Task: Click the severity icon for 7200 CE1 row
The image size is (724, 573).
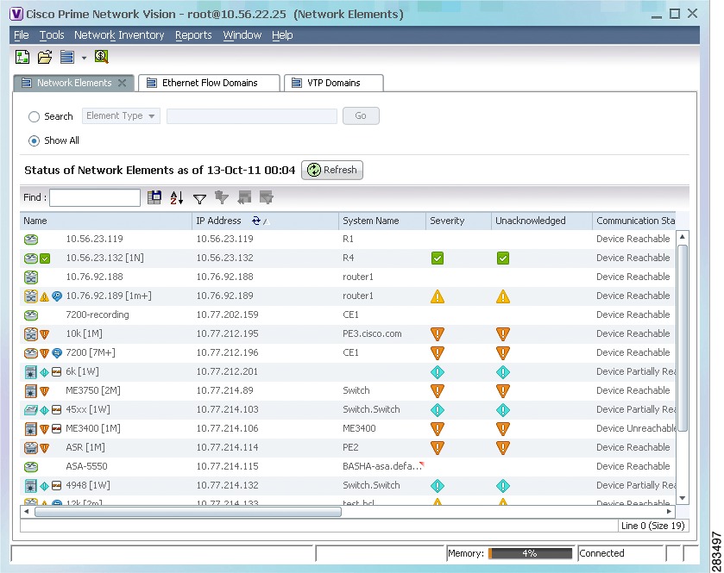Action: click(438, 353)
